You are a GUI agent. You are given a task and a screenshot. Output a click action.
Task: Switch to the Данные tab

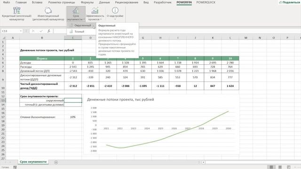[104, 2]
